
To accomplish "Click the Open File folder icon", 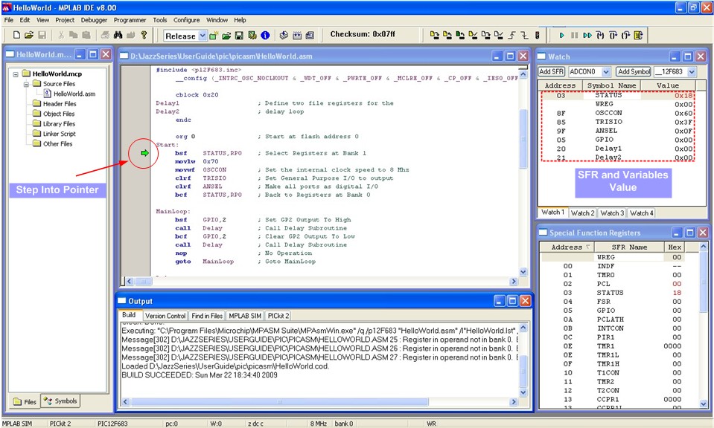I will 29,35.
